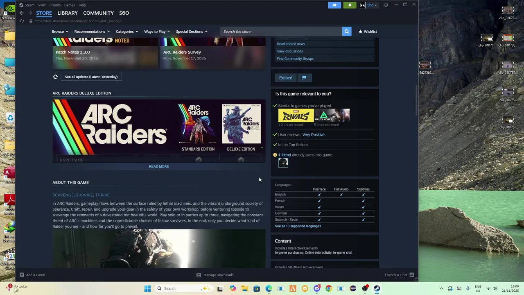Screen dimensions: 524x295
Task: Open Steam from the Windows taskbar
Action: 377,288
